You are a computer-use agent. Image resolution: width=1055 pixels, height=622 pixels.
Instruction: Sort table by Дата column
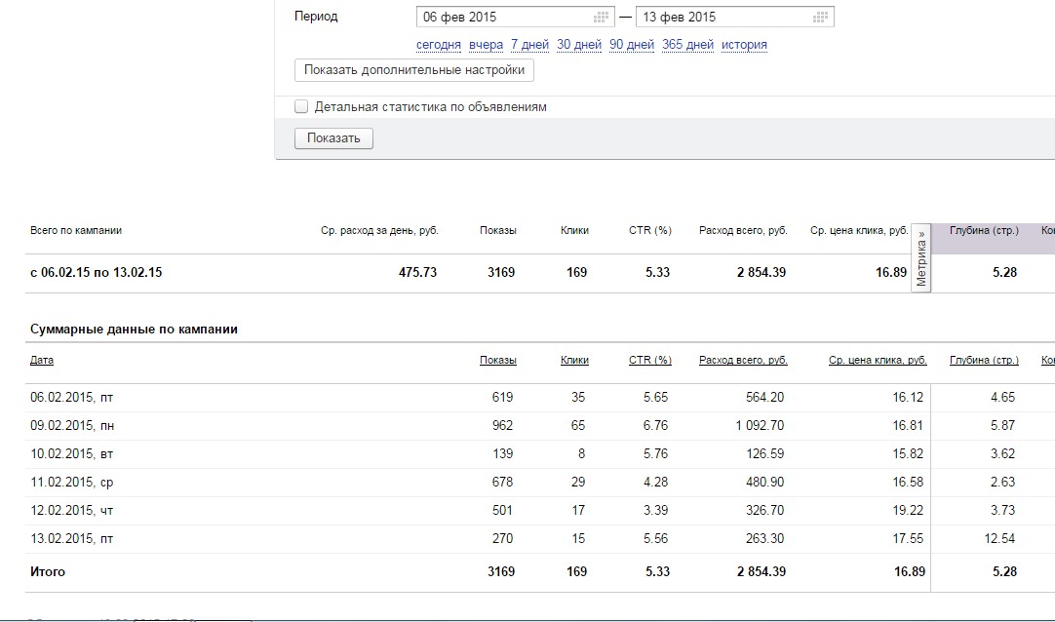pos(42,361)
